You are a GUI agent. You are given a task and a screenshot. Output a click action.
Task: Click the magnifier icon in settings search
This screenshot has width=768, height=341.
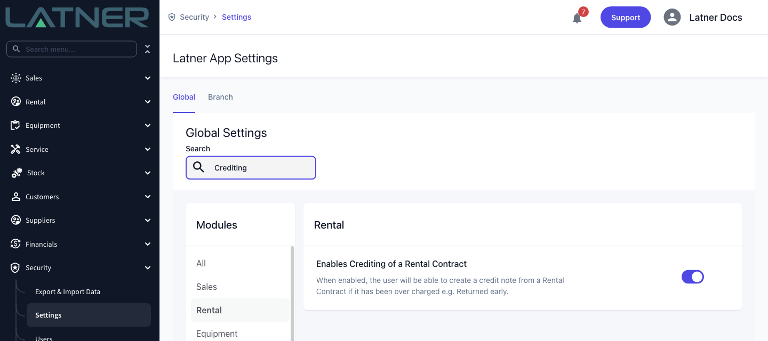click(x=199, y=167)
